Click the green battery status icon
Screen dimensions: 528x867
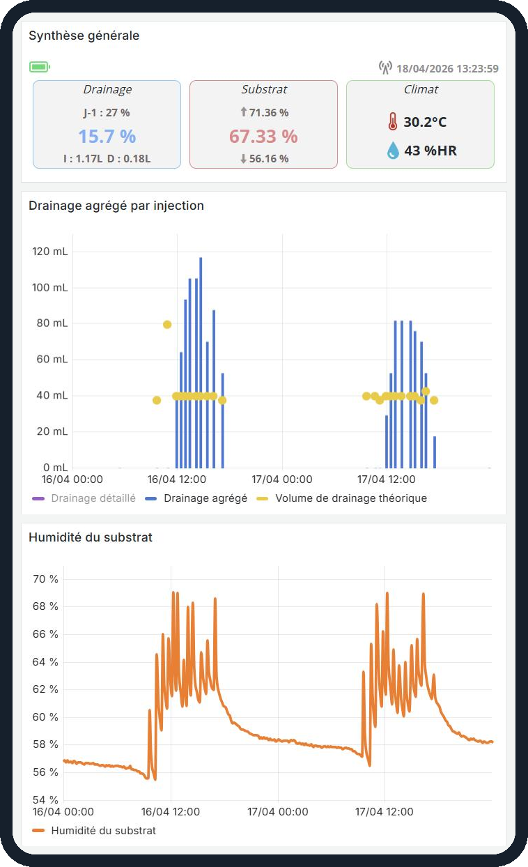(x=40, y=67)
